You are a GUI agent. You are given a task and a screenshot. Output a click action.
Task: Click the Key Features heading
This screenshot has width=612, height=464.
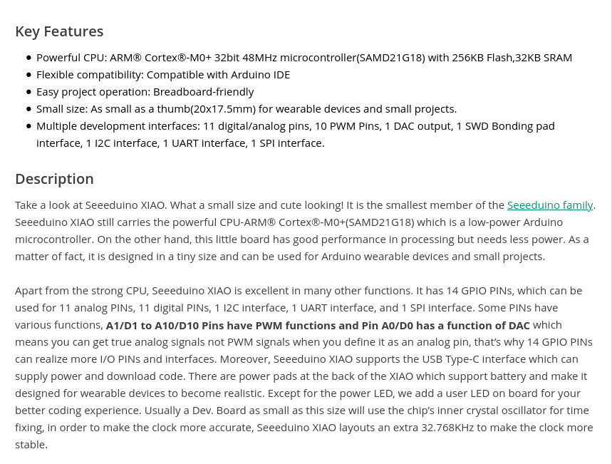pos(59,31)
